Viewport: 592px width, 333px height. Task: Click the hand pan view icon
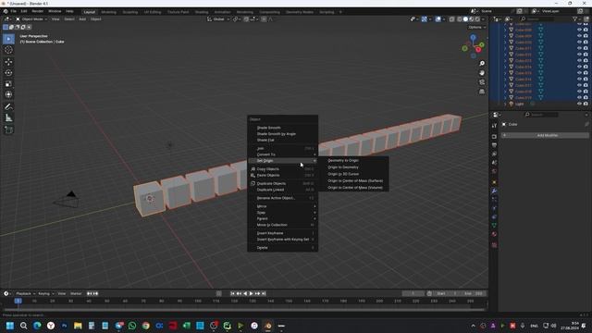482,73
